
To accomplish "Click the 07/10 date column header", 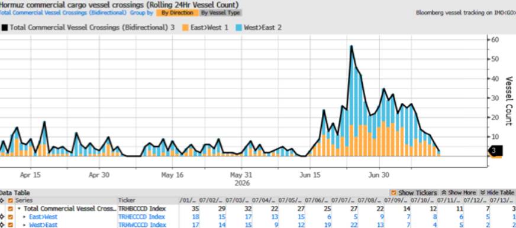I will click(423, 200).
